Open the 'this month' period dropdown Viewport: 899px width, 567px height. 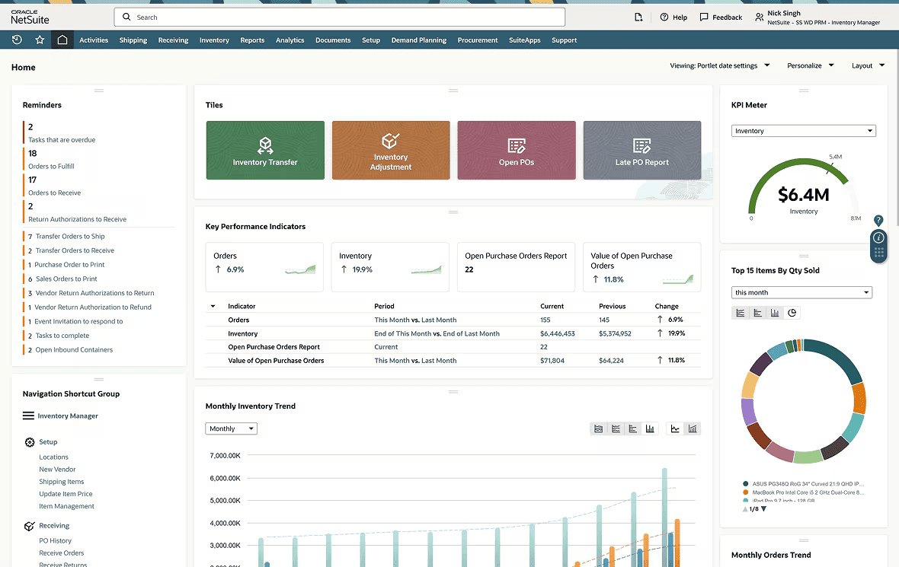(x=801, y=291)
